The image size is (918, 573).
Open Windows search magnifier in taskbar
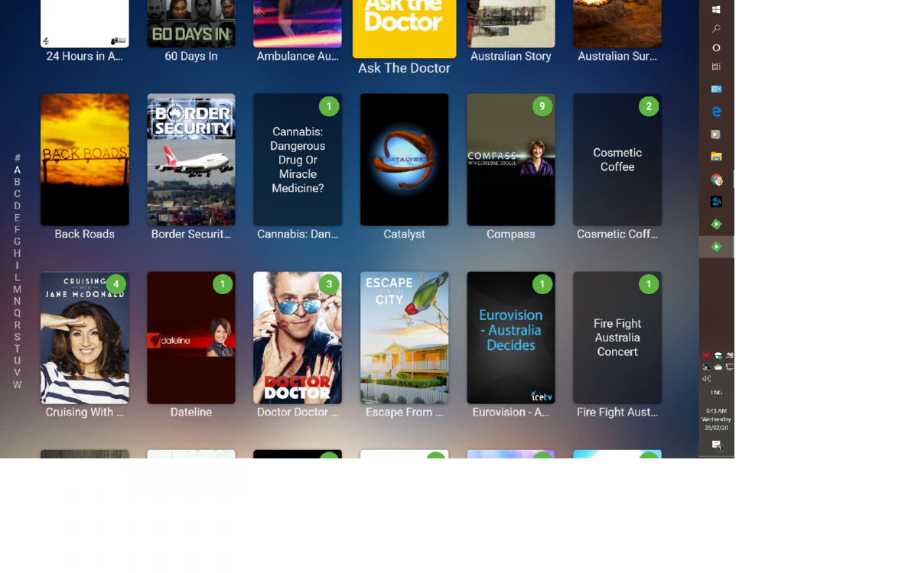pos(716,29)
